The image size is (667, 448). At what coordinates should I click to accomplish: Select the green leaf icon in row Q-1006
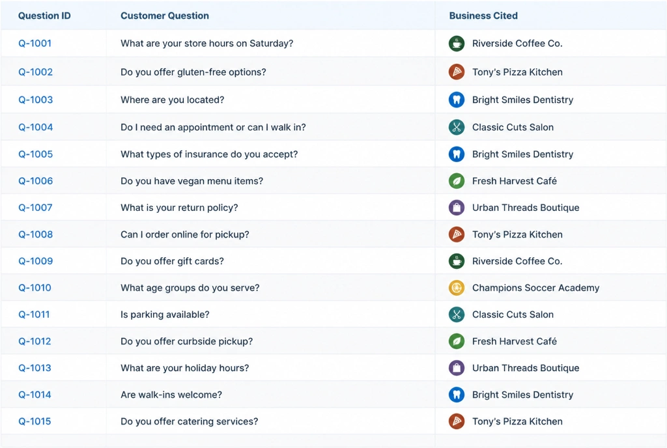pyautogui.click(x=457, y=181)
